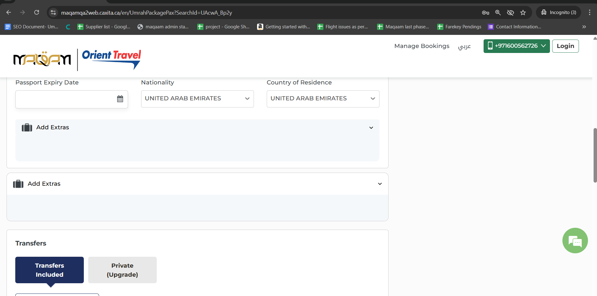Viewport: 597px width, 296px height.
Task: Select the Private (Upgrade) transfer option
Action: tap(122, 270)
